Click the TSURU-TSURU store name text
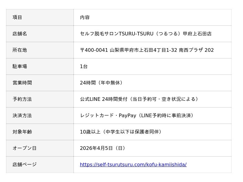The height and width of the screenshot is (182, 243). coord(146,34)
